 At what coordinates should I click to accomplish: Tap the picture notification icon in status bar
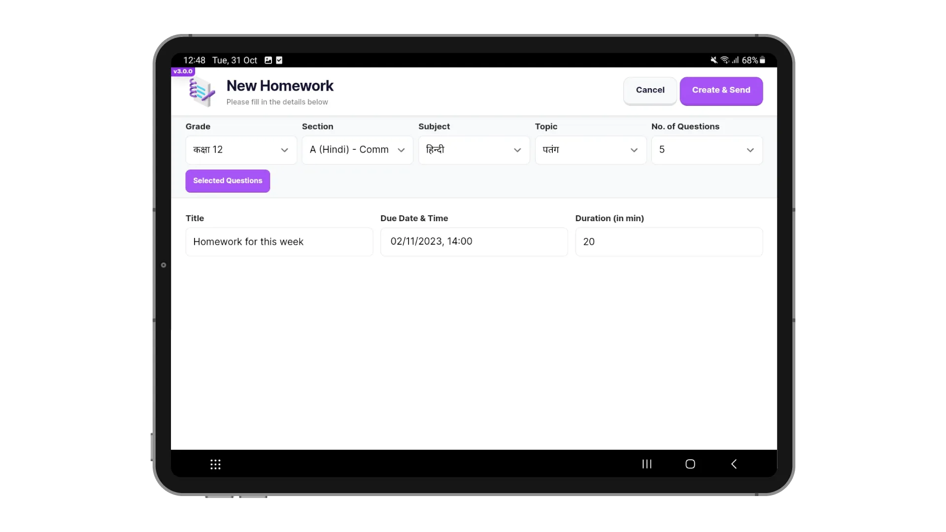268,60
